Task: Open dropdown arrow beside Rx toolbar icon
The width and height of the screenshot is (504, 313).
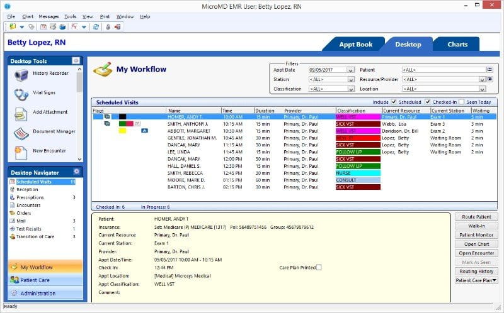Action: 84,27
